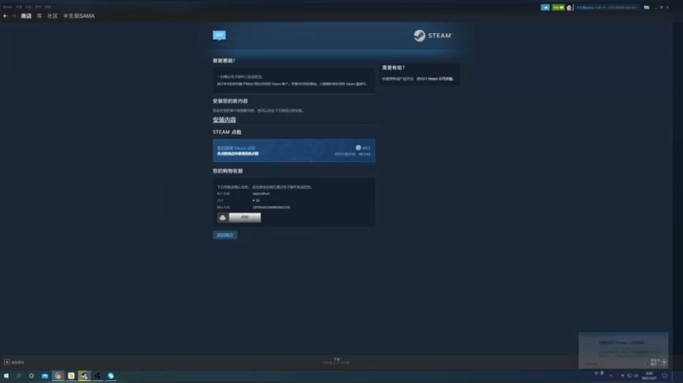Open the Steam menu in the title bar
Screen dimensions: 683x383
click(8, 7)
